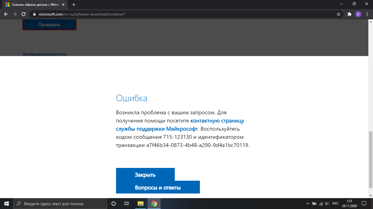Open File Explorer from the taskbar

(140, 204)
